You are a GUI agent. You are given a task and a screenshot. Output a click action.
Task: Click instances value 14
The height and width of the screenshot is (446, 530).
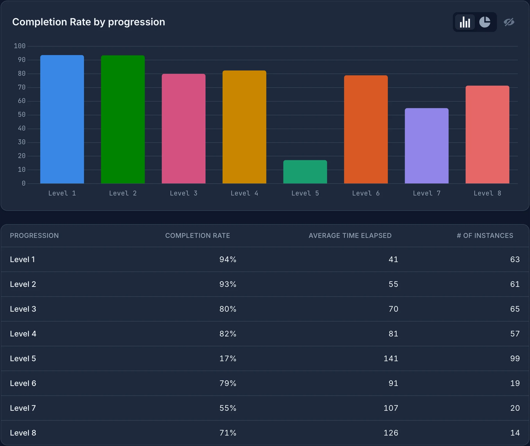(515, 433)
